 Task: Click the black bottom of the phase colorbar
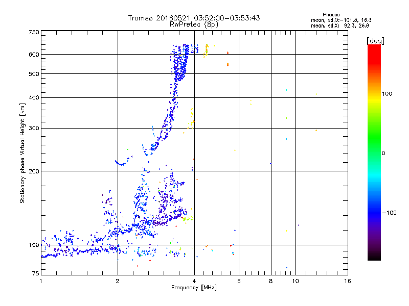click(x=374, y=257)
